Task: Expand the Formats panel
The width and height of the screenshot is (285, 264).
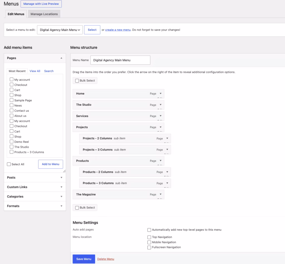Action: point(62,206)
